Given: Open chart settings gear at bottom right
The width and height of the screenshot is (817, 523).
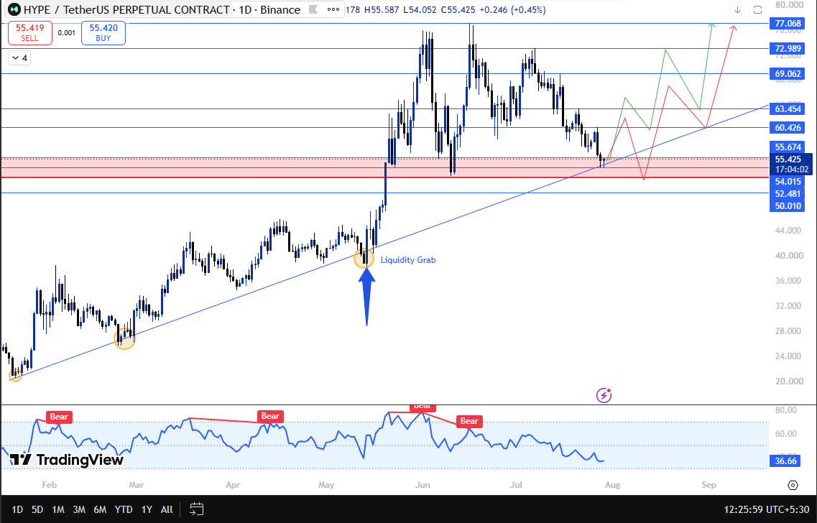Looking at the screenshot, I should (793, 485).
